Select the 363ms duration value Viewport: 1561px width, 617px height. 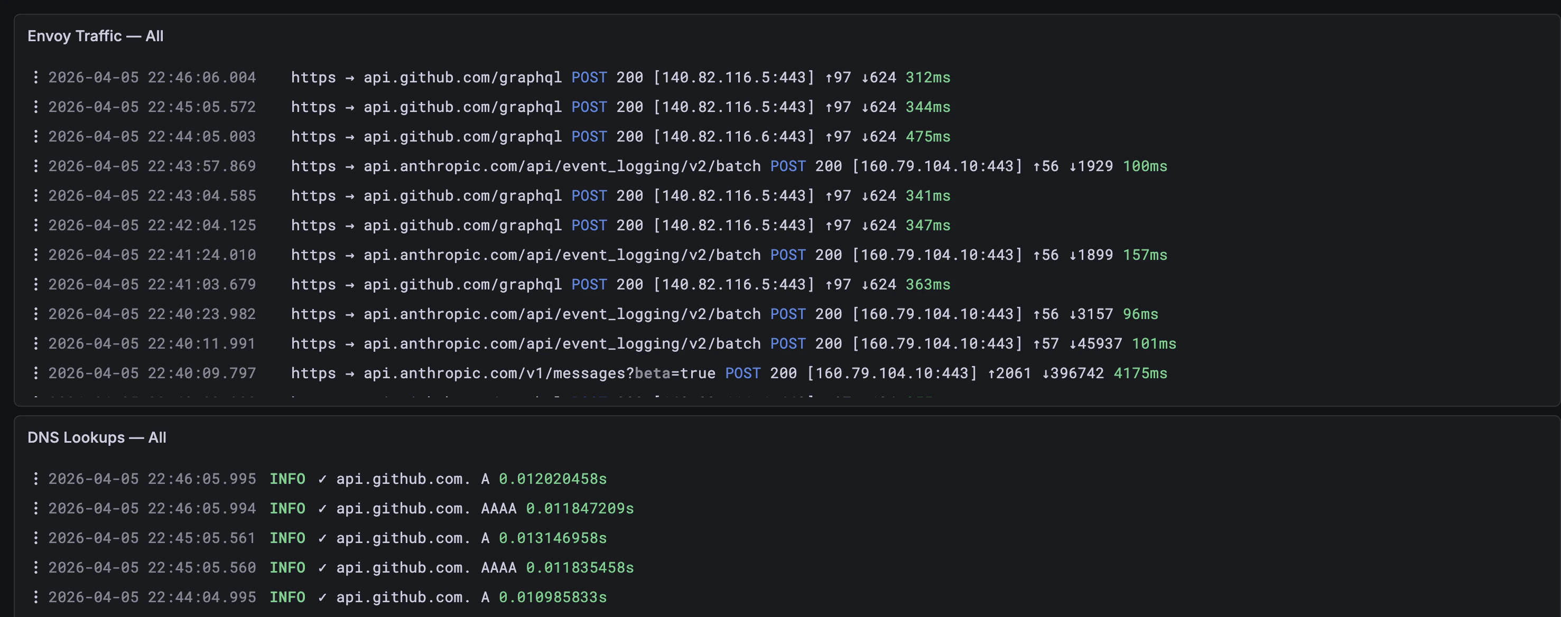[928, 285]
